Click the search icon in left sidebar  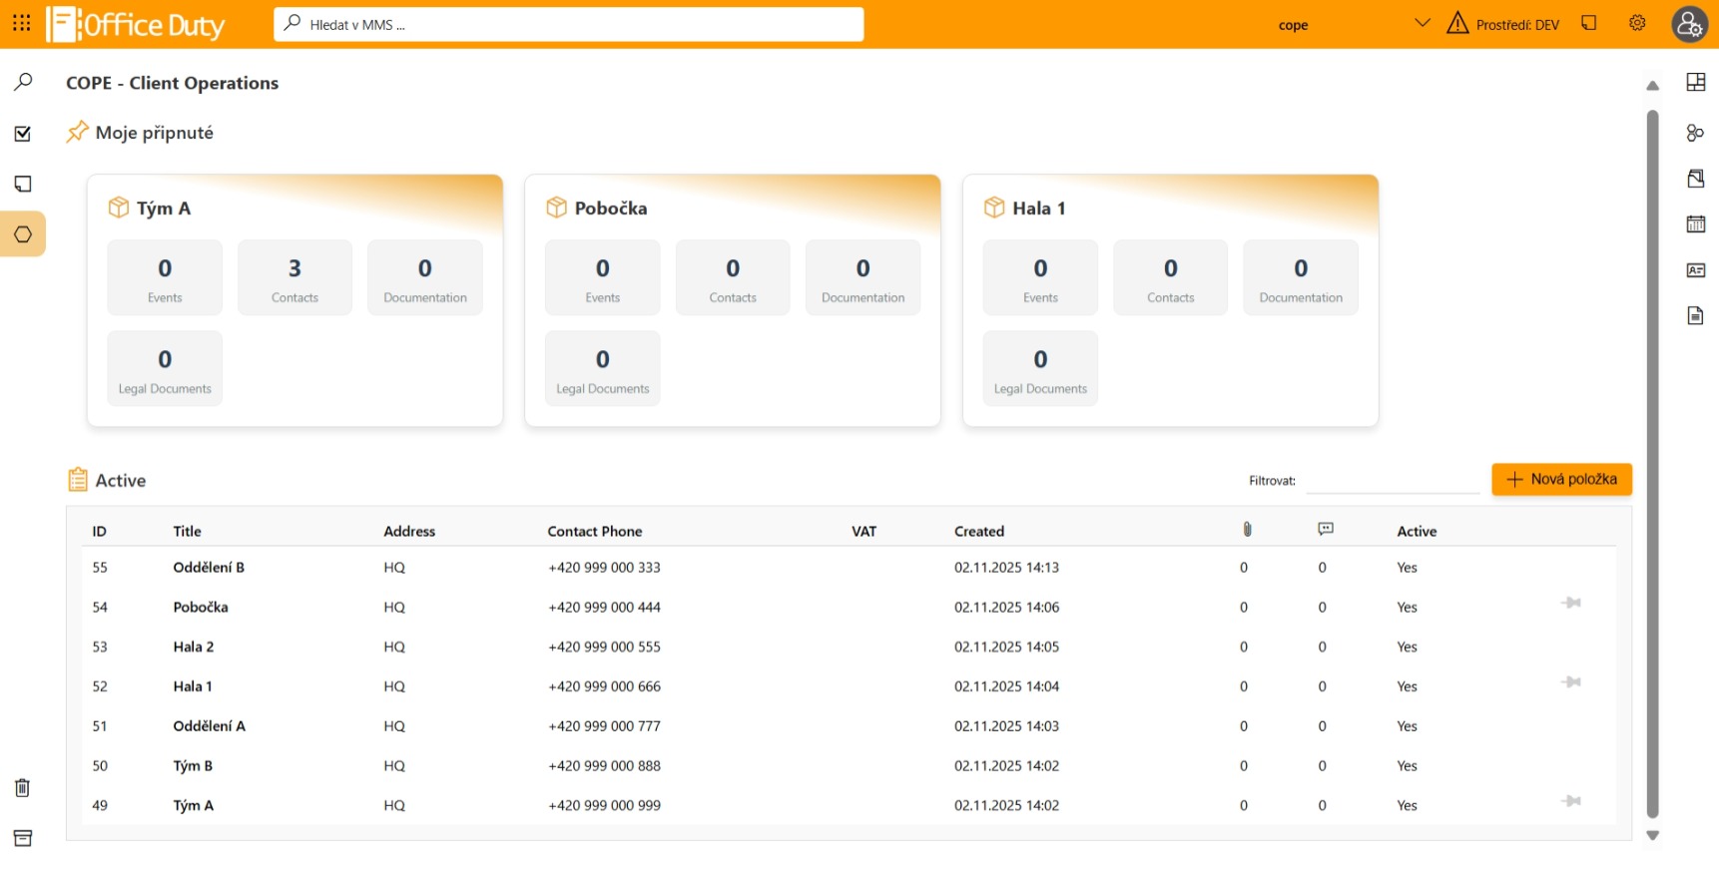click(x=23, y=82)
